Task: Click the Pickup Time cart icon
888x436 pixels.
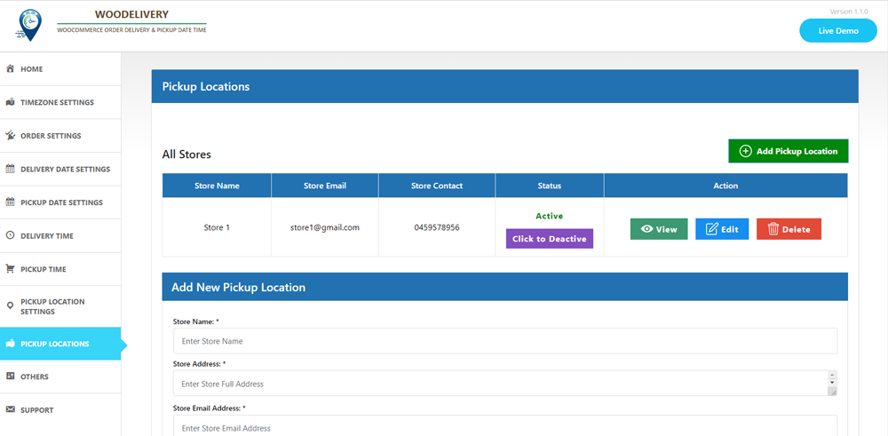Action: click(11, 269)
